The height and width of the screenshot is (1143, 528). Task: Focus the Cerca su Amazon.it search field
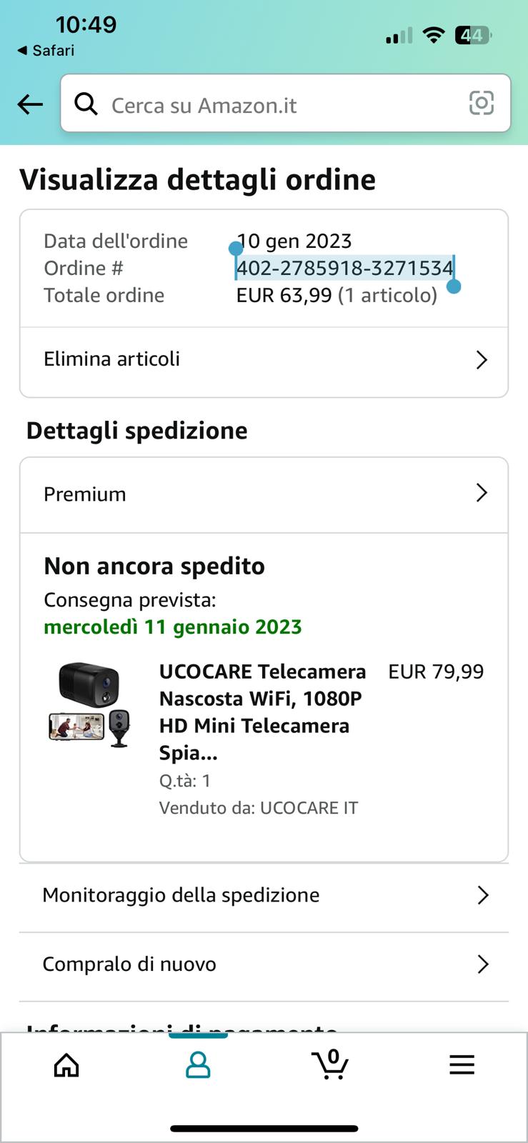coord(286,104)
